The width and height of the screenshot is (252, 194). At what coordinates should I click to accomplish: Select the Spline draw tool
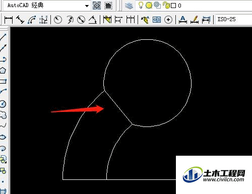3,125
